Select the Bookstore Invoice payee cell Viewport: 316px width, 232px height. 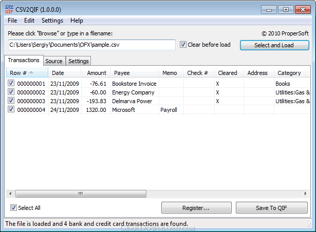[134, 84]
